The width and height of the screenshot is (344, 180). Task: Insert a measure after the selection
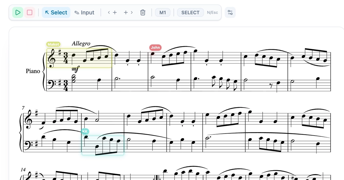128,12
